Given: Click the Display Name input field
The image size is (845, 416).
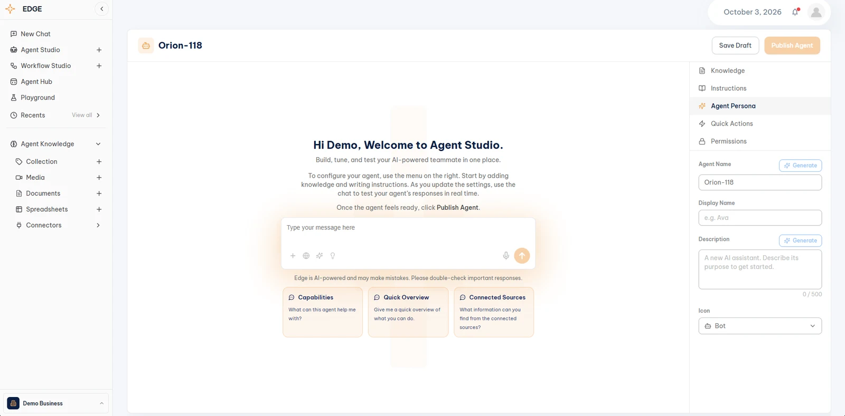Looking at the screenshot, I should point(760,218).
